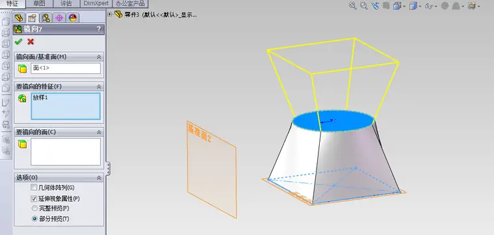Screen dimensions: 494x235
Task: Click the panel splitter collapse handle
Action: (109, 168)
